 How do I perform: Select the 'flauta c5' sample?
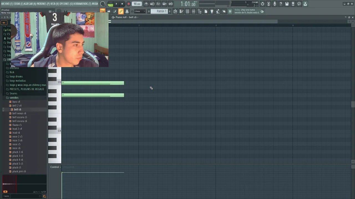(17, 125)
